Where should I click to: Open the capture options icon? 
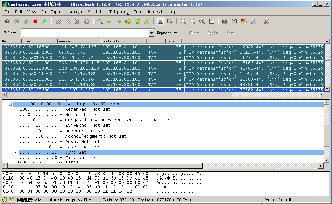(16, 21)
